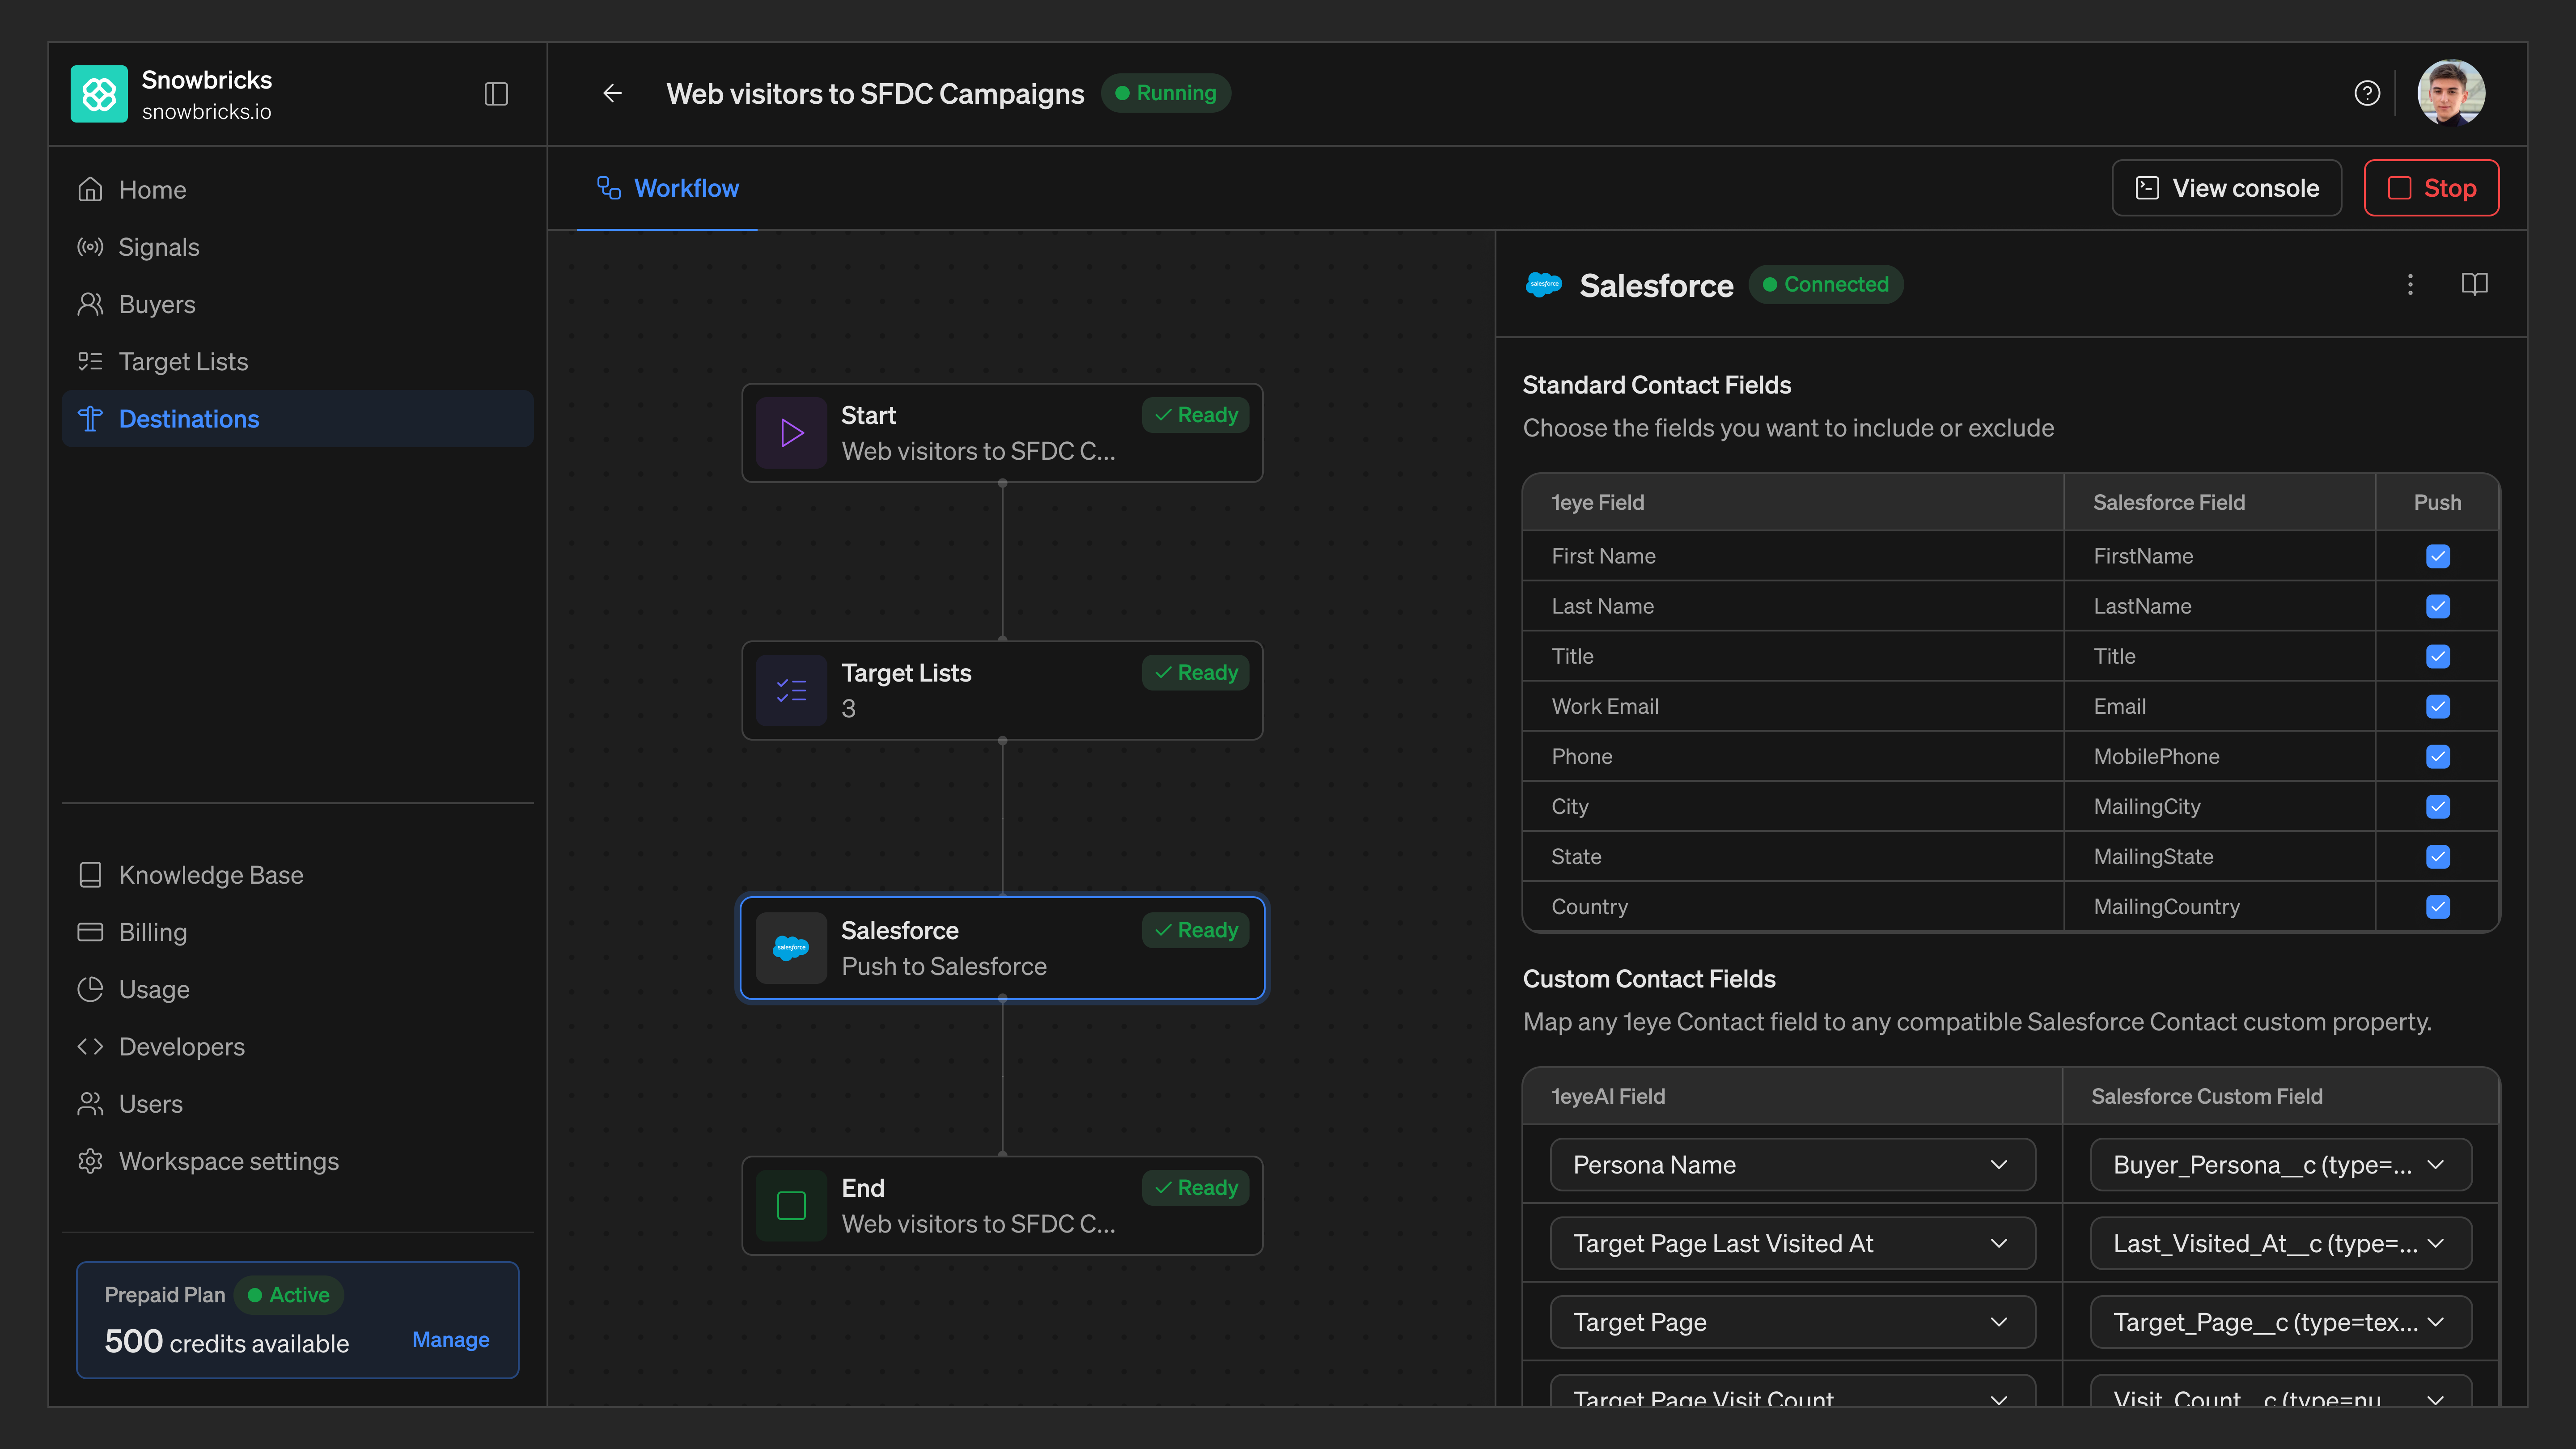This screenshot has height=1449, width=2576.
Task: Uncheck Push for Last Name field
Action: (2438, 606)
